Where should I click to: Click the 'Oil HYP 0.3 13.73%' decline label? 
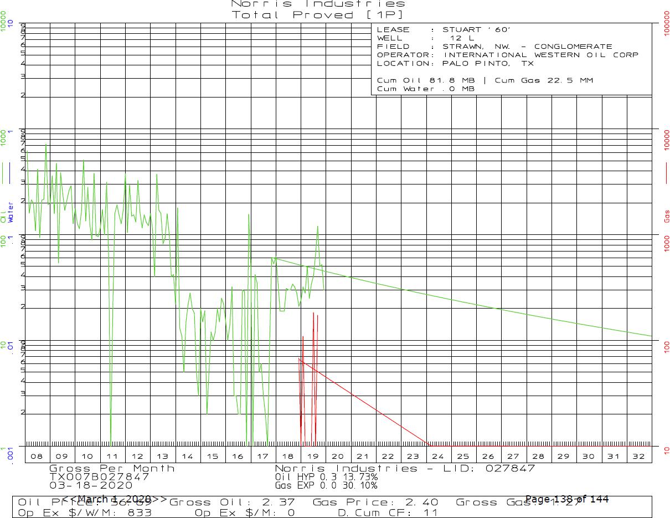coord(326,476)
